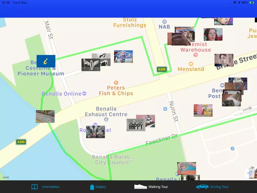257x193 pixels.
Task: Open the sugar glider mural thumbnail
Action: coord(95,132)
